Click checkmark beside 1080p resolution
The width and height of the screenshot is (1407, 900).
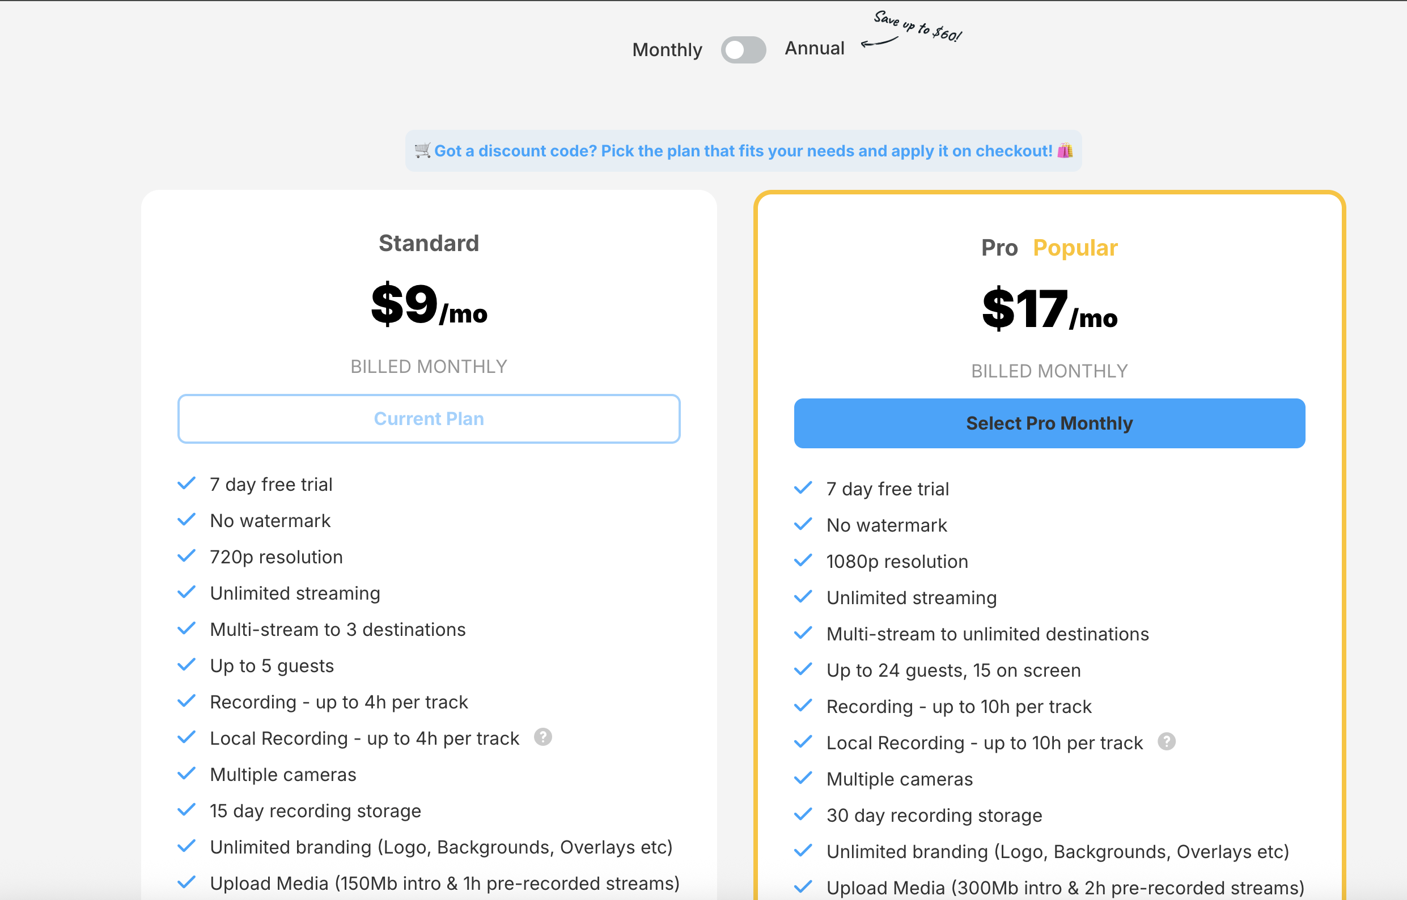[x=803, y=561]
